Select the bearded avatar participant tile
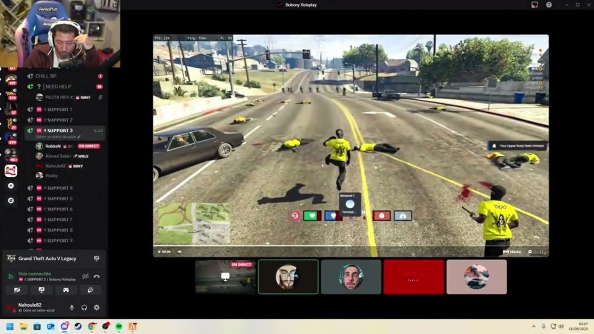This screenshot has height=334, width=594. pyautogui.click(x=288, y=276)
